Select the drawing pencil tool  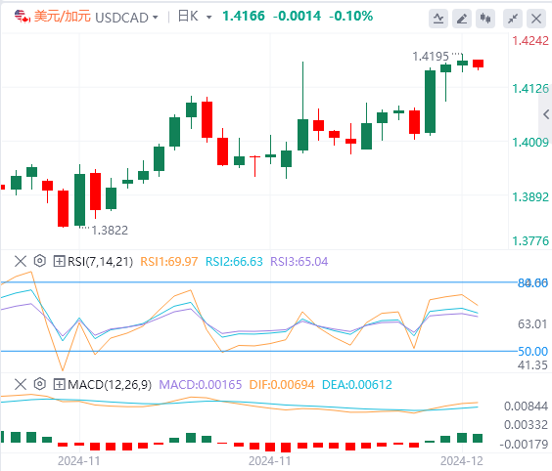click(462, 19)
